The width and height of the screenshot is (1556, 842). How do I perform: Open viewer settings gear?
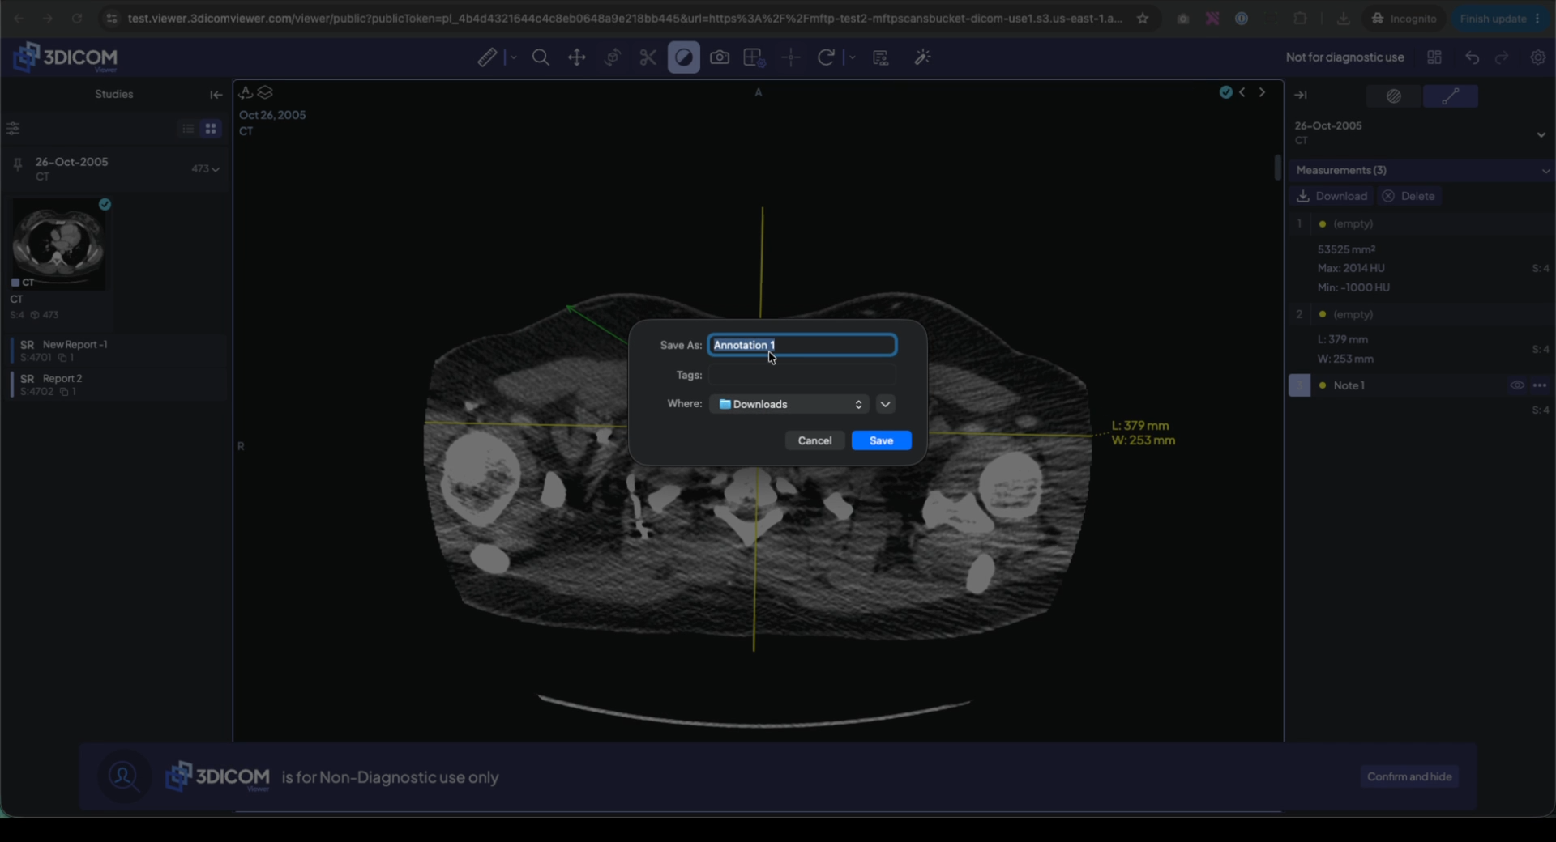(x=1538, y=57)
